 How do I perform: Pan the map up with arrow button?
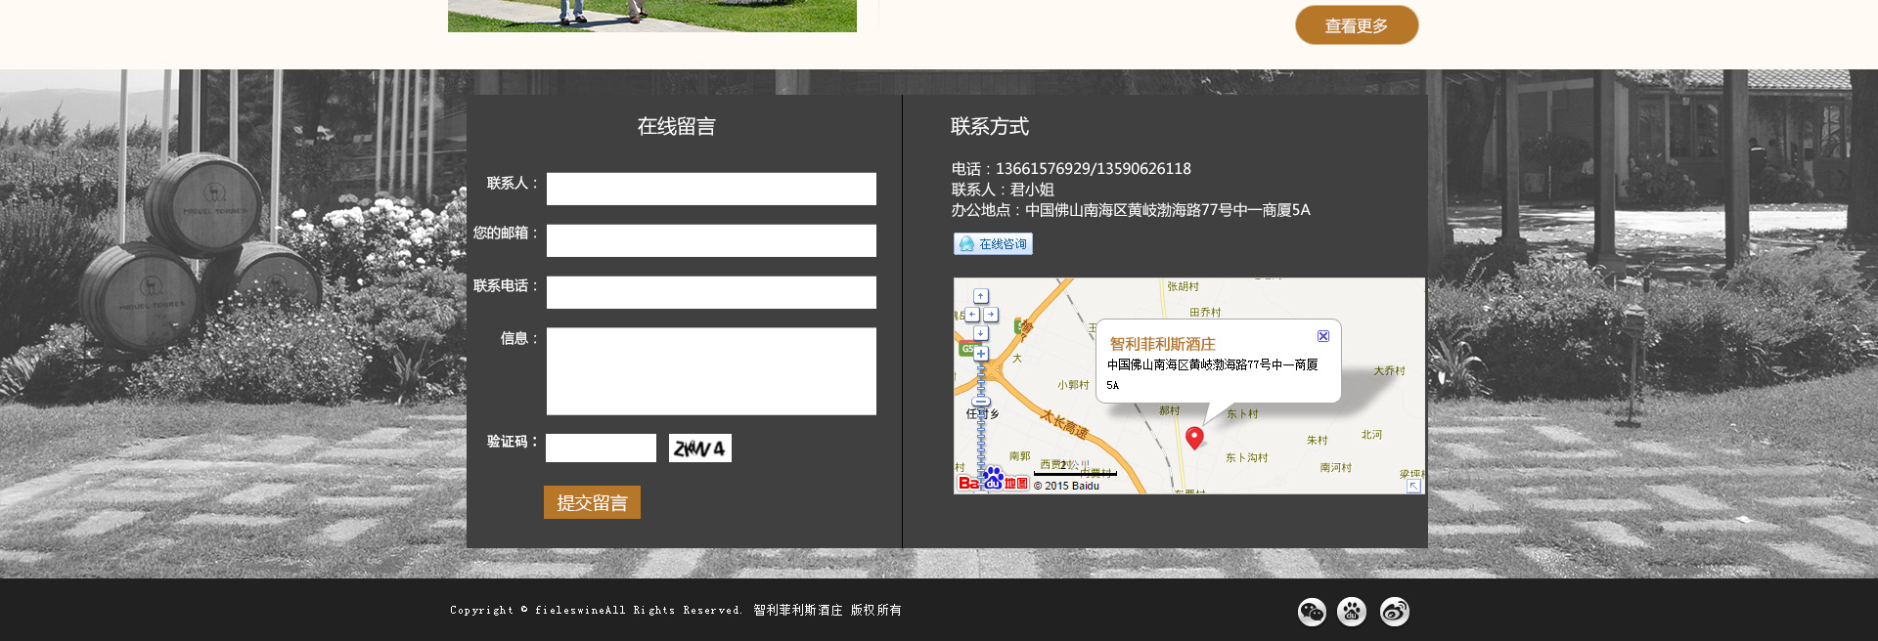pyautogui.click(x=981, y=296)
